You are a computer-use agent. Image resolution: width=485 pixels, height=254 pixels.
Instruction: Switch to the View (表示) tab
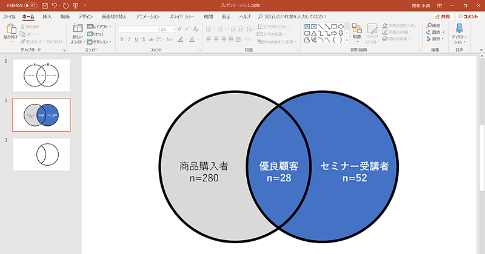[226, 17]
